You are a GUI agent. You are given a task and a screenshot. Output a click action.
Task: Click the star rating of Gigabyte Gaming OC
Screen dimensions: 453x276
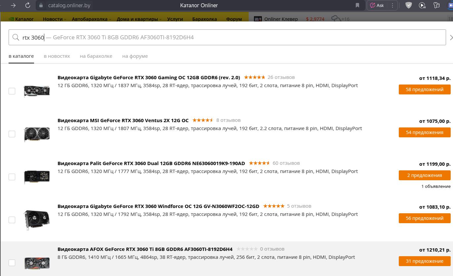pyautogui.click(x=254, y=77)
